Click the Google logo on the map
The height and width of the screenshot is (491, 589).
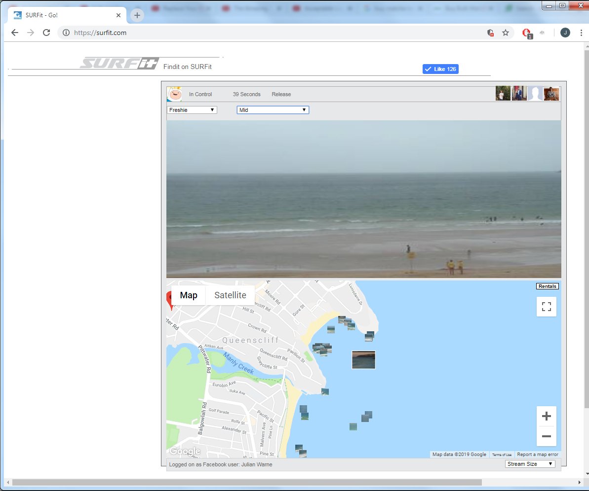[x=185, y=451]
